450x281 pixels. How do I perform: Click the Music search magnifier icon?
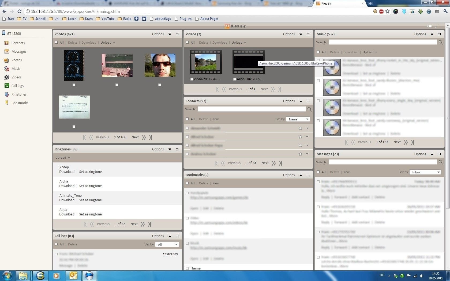441,42
